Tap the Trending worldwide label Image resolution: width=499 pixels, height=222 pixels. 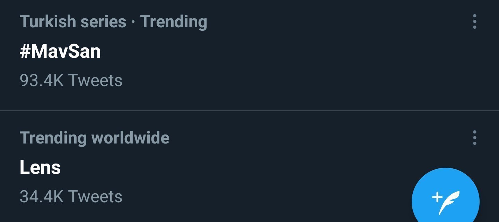tap(94, 138)
